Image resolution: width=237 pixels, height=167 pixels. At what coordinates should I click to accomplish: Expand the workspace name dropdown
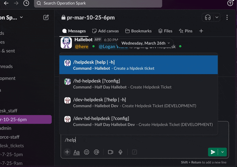pos(21,18)
